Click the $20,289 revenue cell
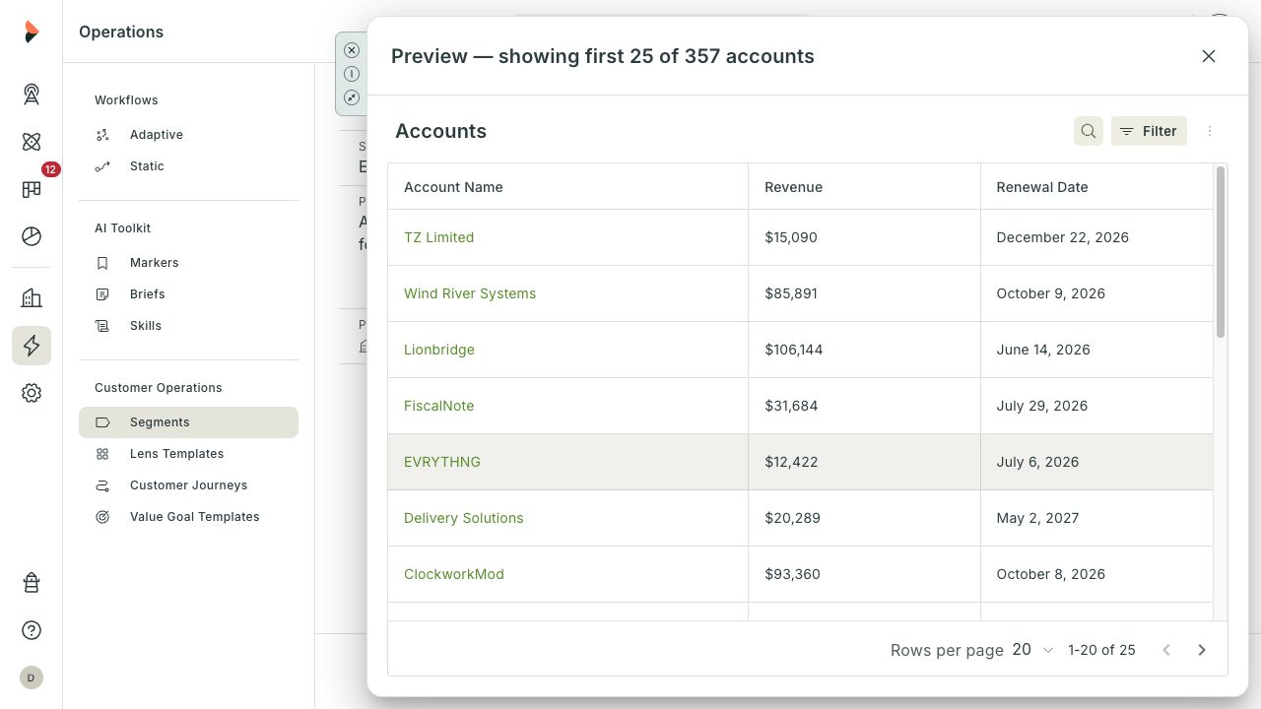Viewport: 1261px width, 709px height. (864, 518)
